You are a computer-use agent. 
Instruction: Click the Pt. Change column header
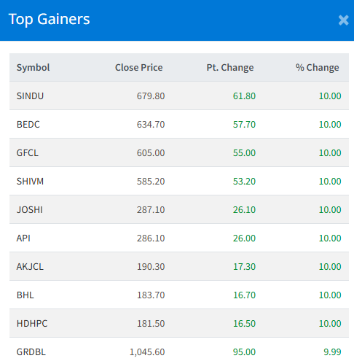[230, 67]
